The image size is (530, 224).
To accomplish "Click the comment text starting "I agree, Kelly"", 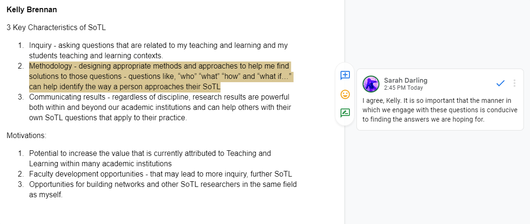I will tap(440, 110).
